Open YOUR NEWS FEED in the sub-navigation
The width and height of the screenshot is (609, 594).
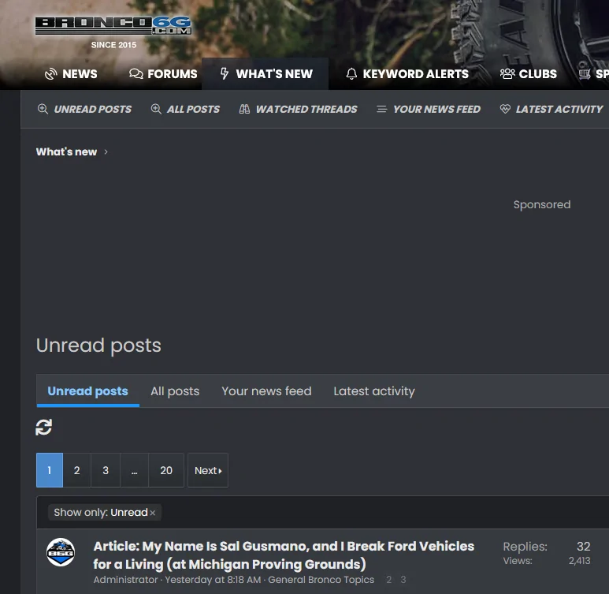pos(429,110)
